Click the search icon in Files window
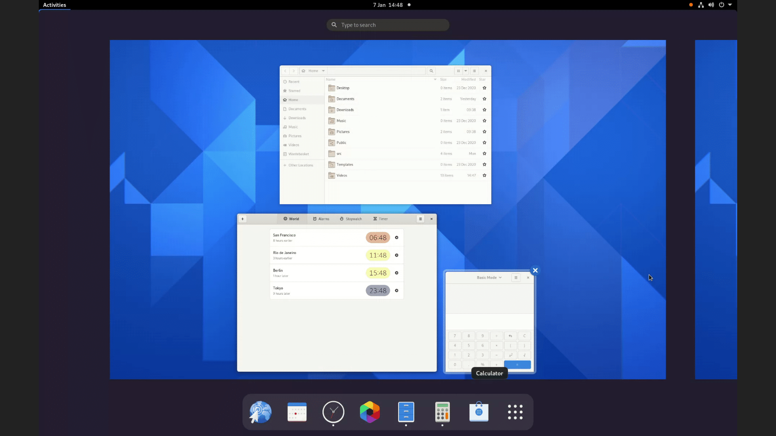Screen dimensions: 776x436 [x=431, y=71]
